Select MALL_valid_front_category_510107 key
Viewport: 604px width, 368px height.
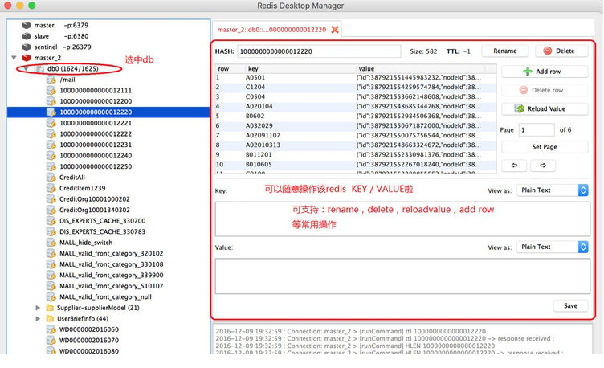112,286
